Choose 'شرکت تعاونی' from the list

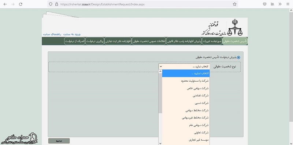click(x=186, y=133)
